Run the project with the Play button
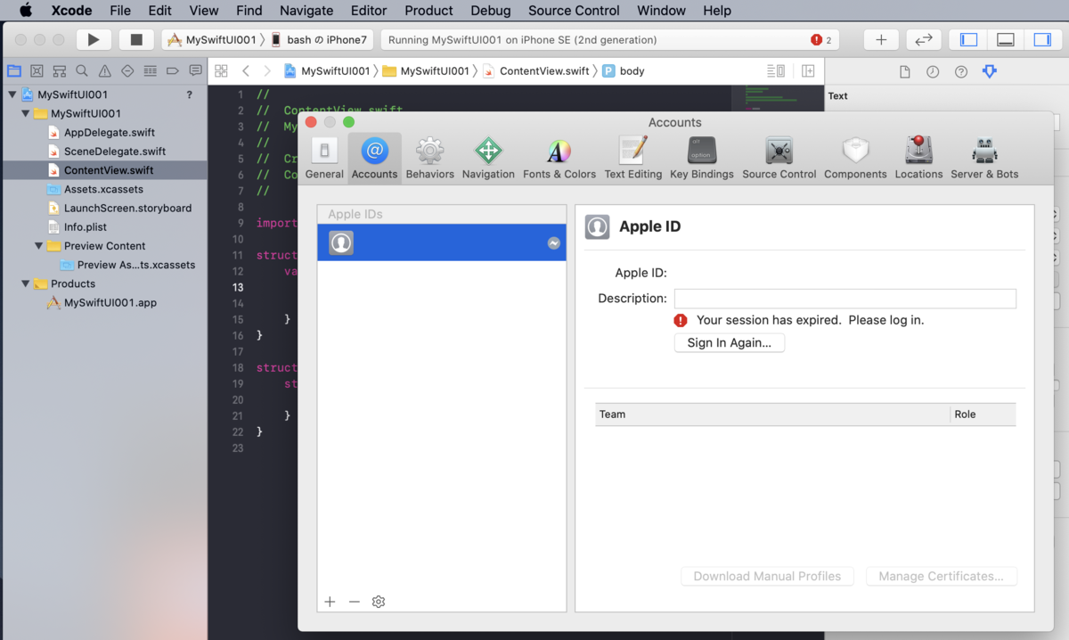1069x640 pixels. [x=94, y=39]
